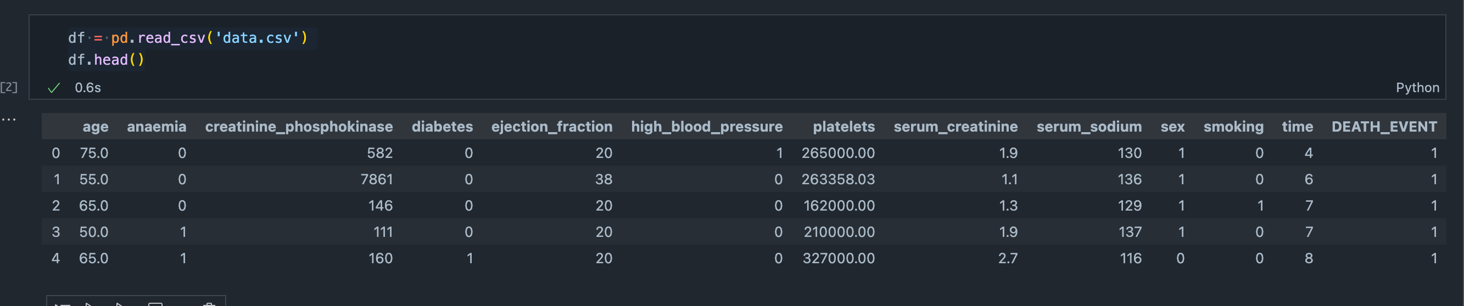
Task: Click the serum_sodium column header
Action: click(x=1088, y=127)
